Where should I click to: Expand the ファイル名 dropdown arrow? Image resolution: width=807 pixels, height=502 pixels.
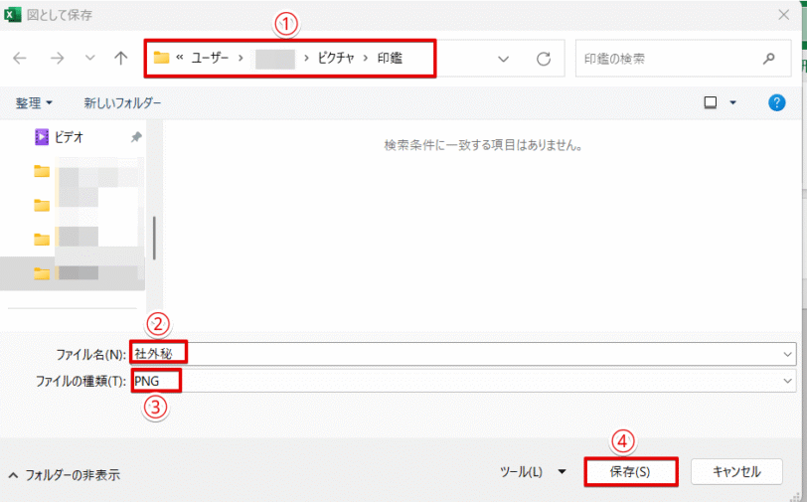click(787, 354)
